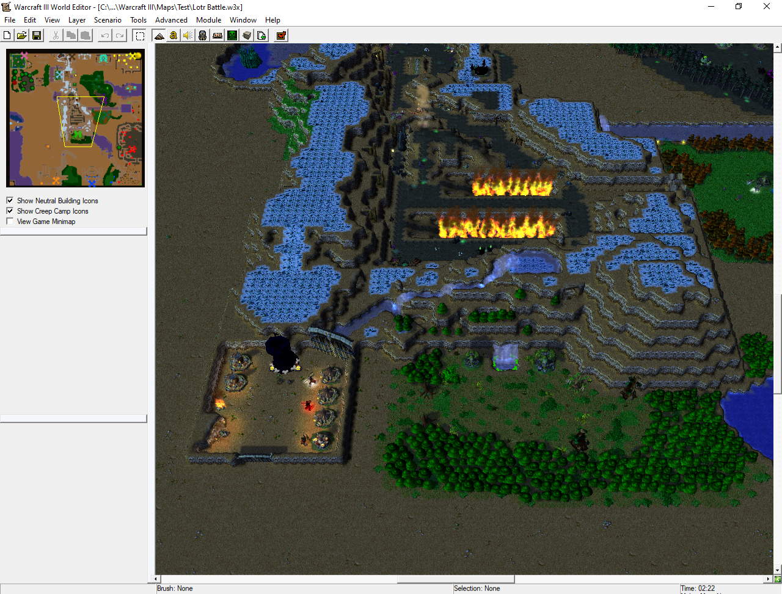The image size is (782, 594).
Task: Open the Window menu
Action: (x=243, y=20)
